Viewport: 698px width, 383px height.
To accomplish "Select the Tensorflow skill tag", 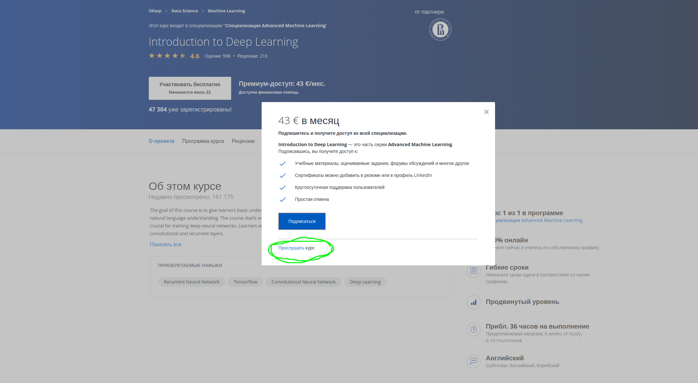I will click(245, 282).
